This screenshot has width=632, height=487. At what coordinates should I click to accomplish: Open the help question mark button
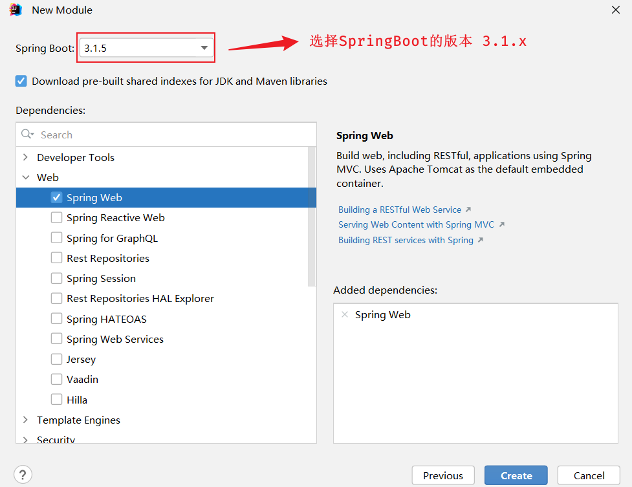pyautogui.click(x=23, y=475)
